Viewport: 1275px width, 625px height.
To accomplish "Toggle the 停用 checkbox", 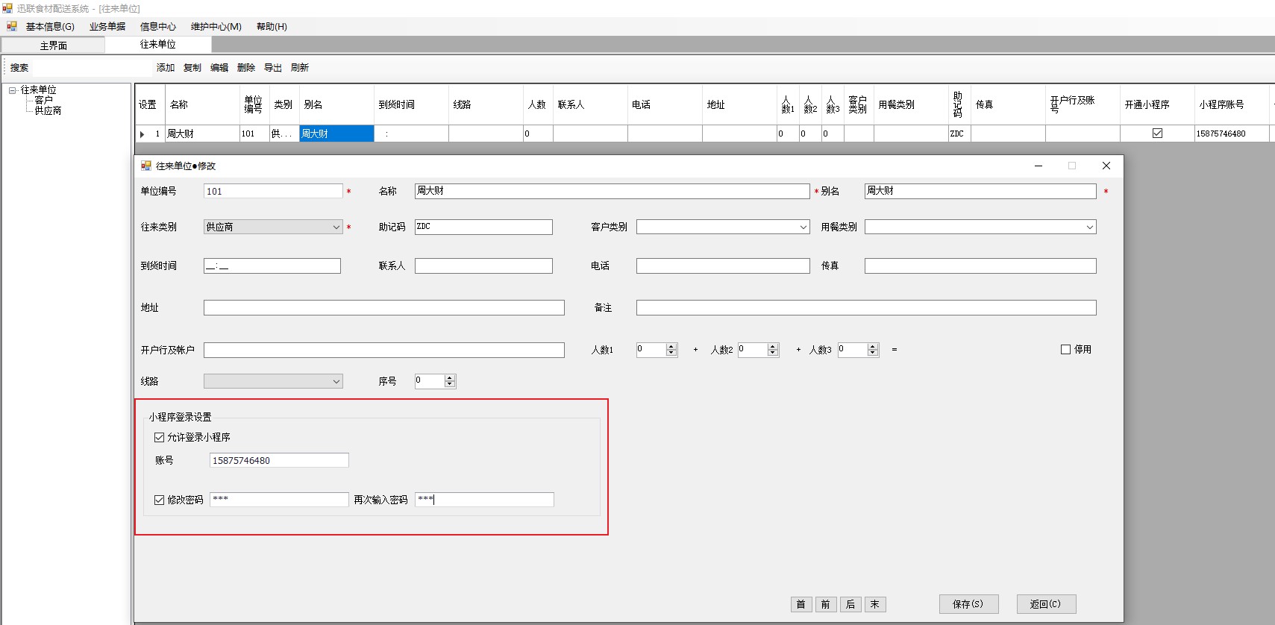I will (x=1065, y=349).
